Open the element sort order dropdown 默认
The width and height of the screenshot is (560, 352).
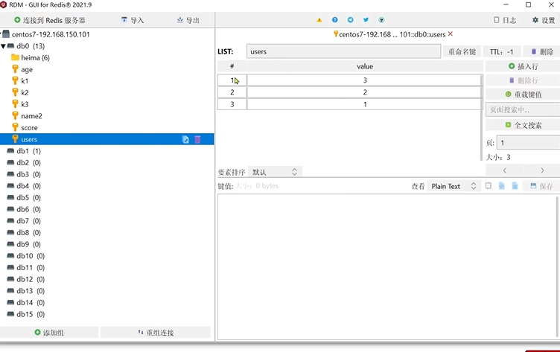pos(275,172)
